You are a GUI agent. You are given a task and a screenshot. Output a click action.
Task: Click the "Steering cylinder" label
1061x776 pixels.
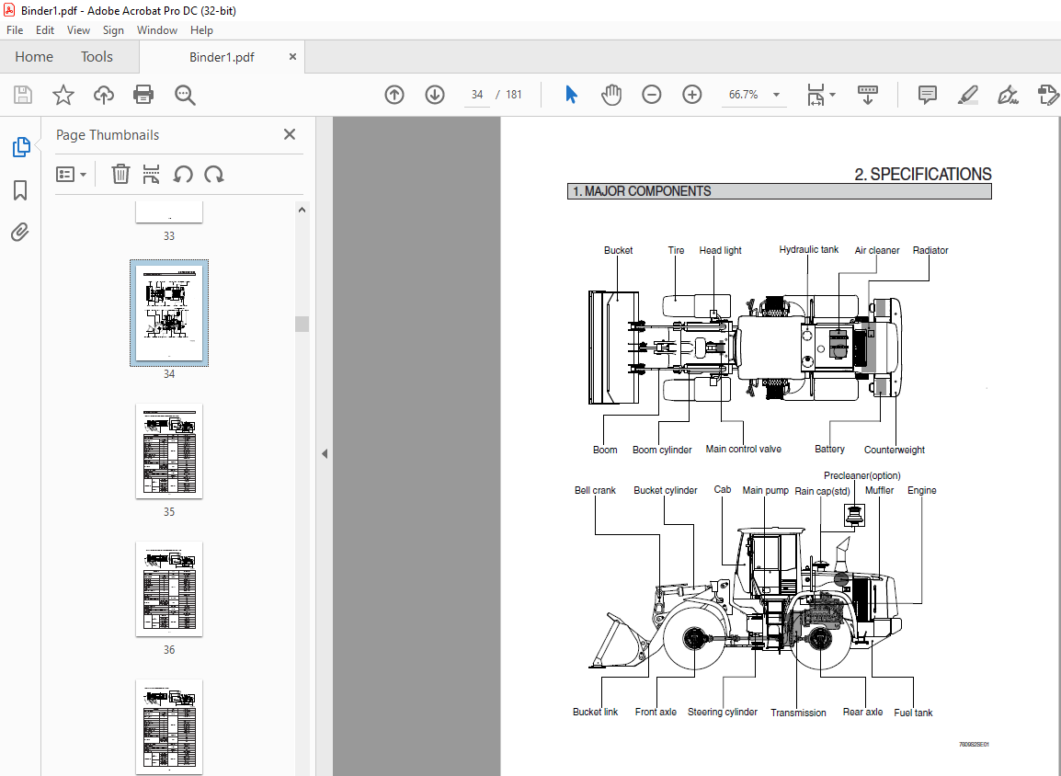tap(722, 712)
